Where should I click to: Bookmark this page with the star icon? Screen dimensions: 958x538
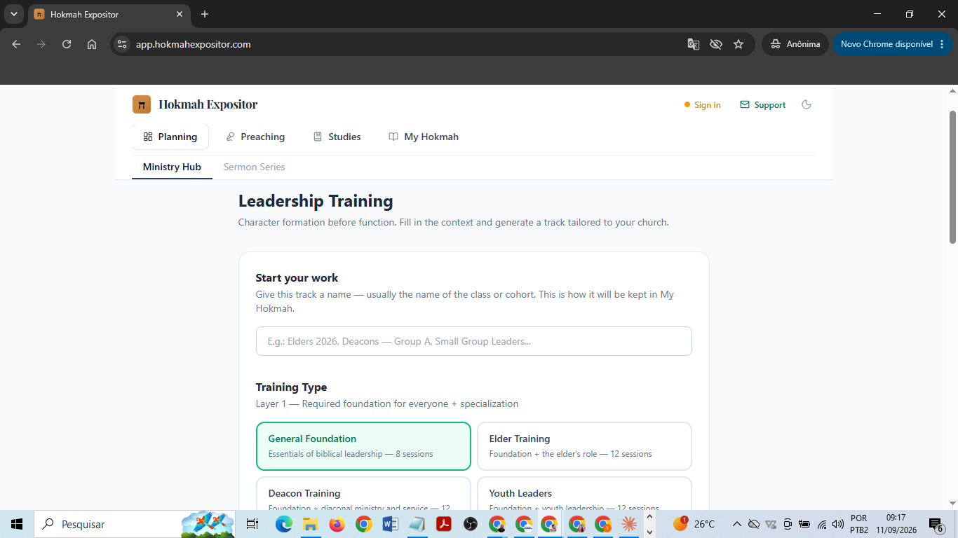tap(738, 44)
